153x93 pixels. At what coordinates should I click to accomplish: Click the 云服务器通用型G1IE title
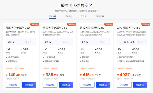coord(92,28)
